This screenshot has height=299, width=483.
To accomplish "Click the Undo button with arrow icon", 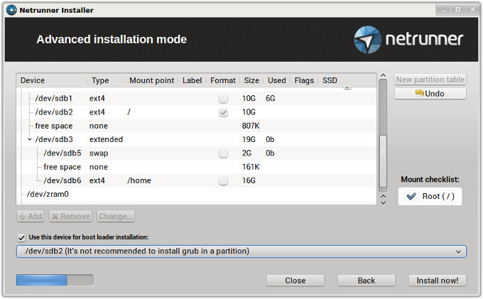I will point(430,94).
